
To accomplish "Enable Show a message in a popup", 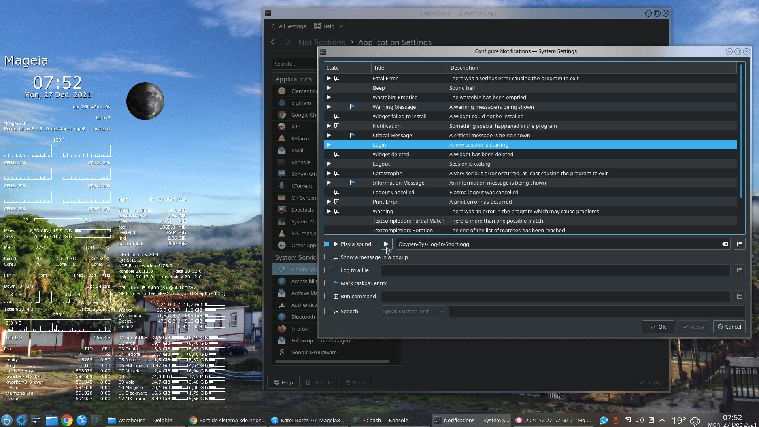I will 327,257.
